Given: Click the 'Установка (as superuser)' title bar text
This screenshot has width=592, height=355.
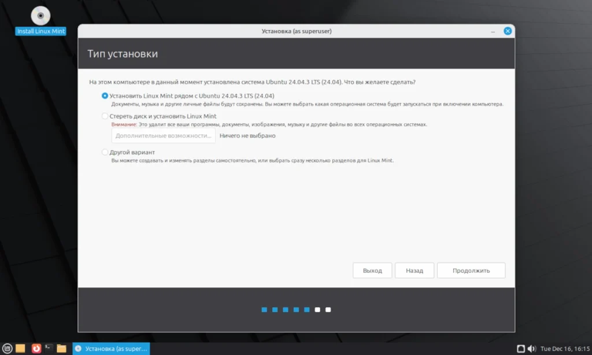Looking at the screenshot, I should point(297,31).
